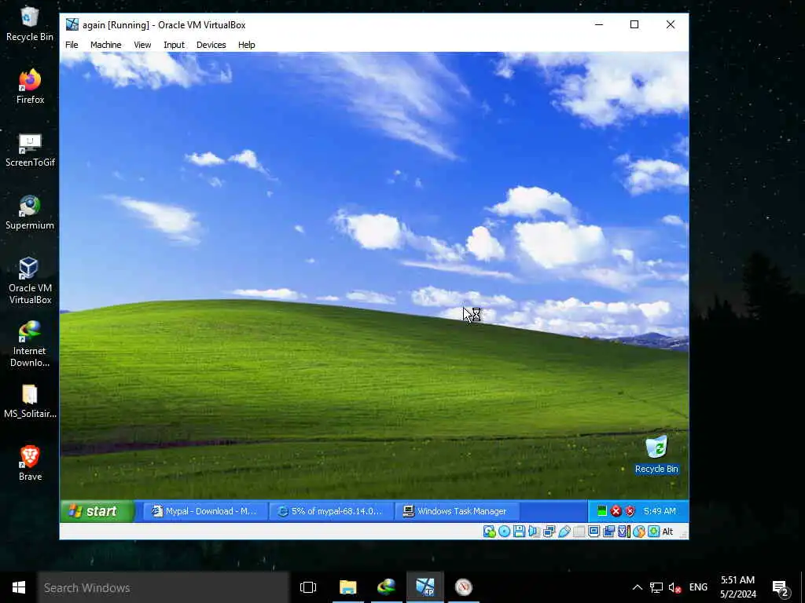Viewport: 805px width, 603px height.
Task: Open Task View on the Windows taskbar
Action: tap(308, 587)
